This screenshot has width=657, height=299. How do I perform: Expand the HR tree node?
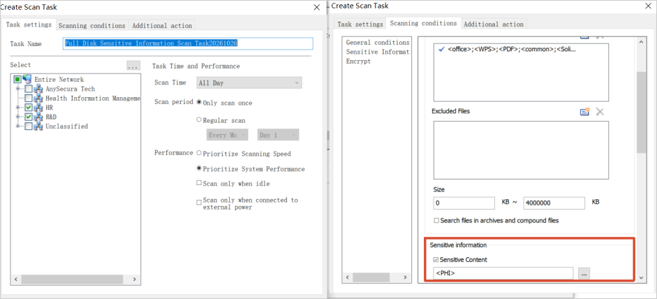point(17,108)
